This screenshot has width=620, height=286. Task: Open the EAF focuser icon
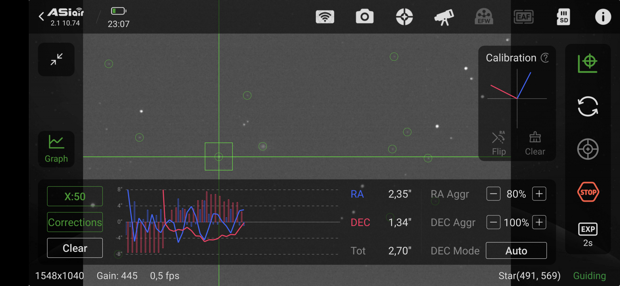click(x=523, y=17)
